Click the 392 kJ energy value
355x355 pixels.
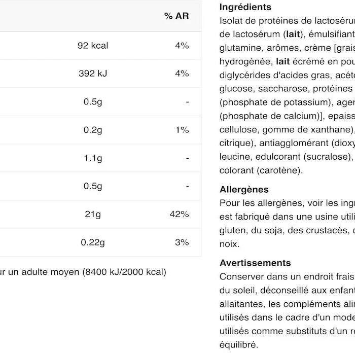click(93, 74)
